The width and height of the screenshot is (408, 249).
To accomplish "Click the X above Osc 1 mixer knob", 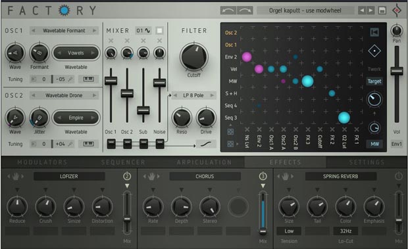I will [x=111, y=41].
